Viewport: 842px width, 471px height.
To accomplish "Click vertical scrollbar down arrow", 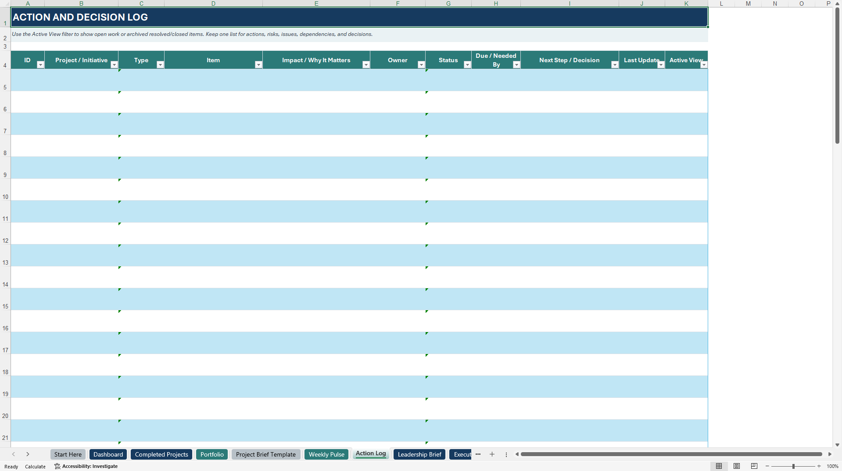I will pyautogui.click(x=837, y=445).
